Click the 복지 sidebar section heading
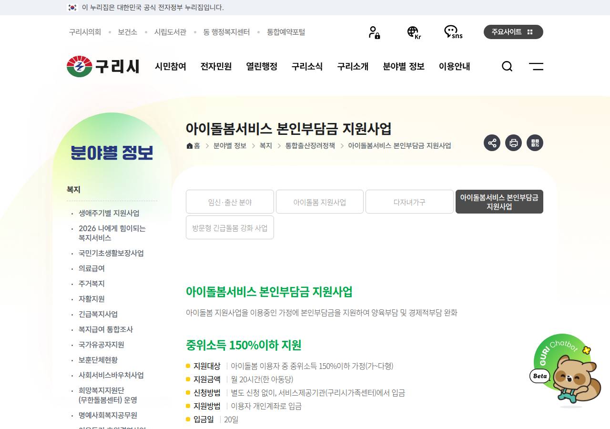 pos(73,190)
